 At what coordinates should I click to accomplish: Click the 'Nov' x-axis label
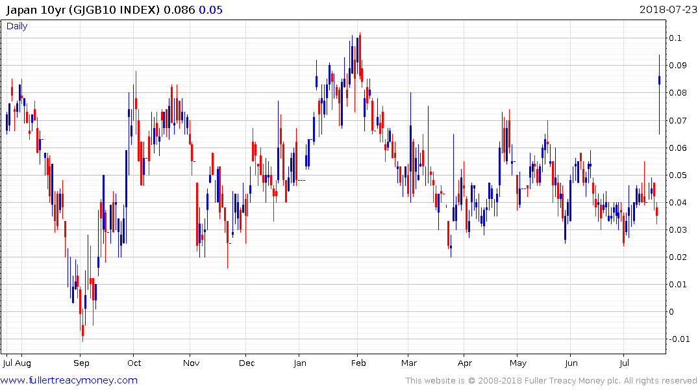(191, 363)
